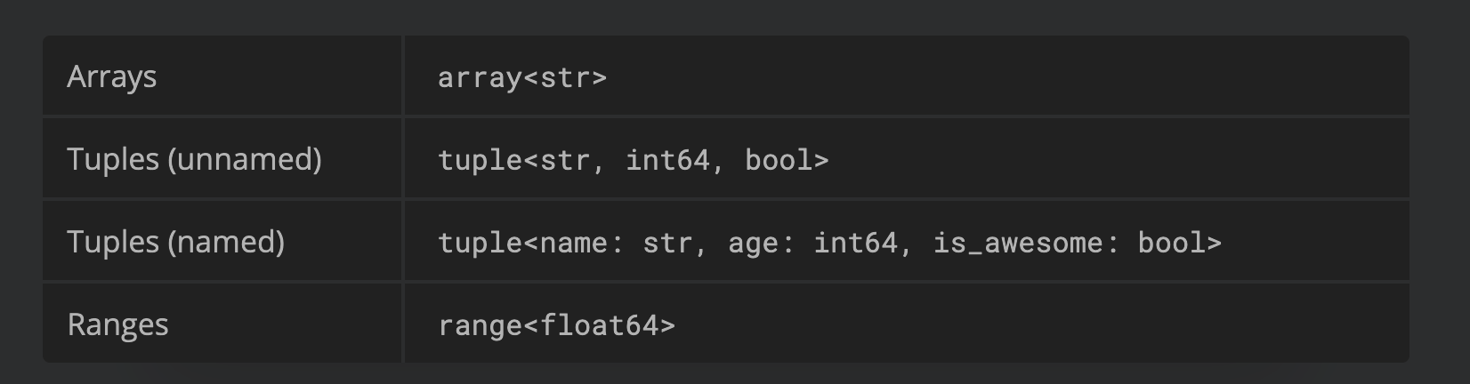Click the named tuple type code
Screen dimensions: 1470x384
[x=828, y=243]
